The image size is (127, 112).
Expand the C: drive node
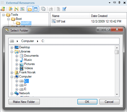tap(17, 81)
